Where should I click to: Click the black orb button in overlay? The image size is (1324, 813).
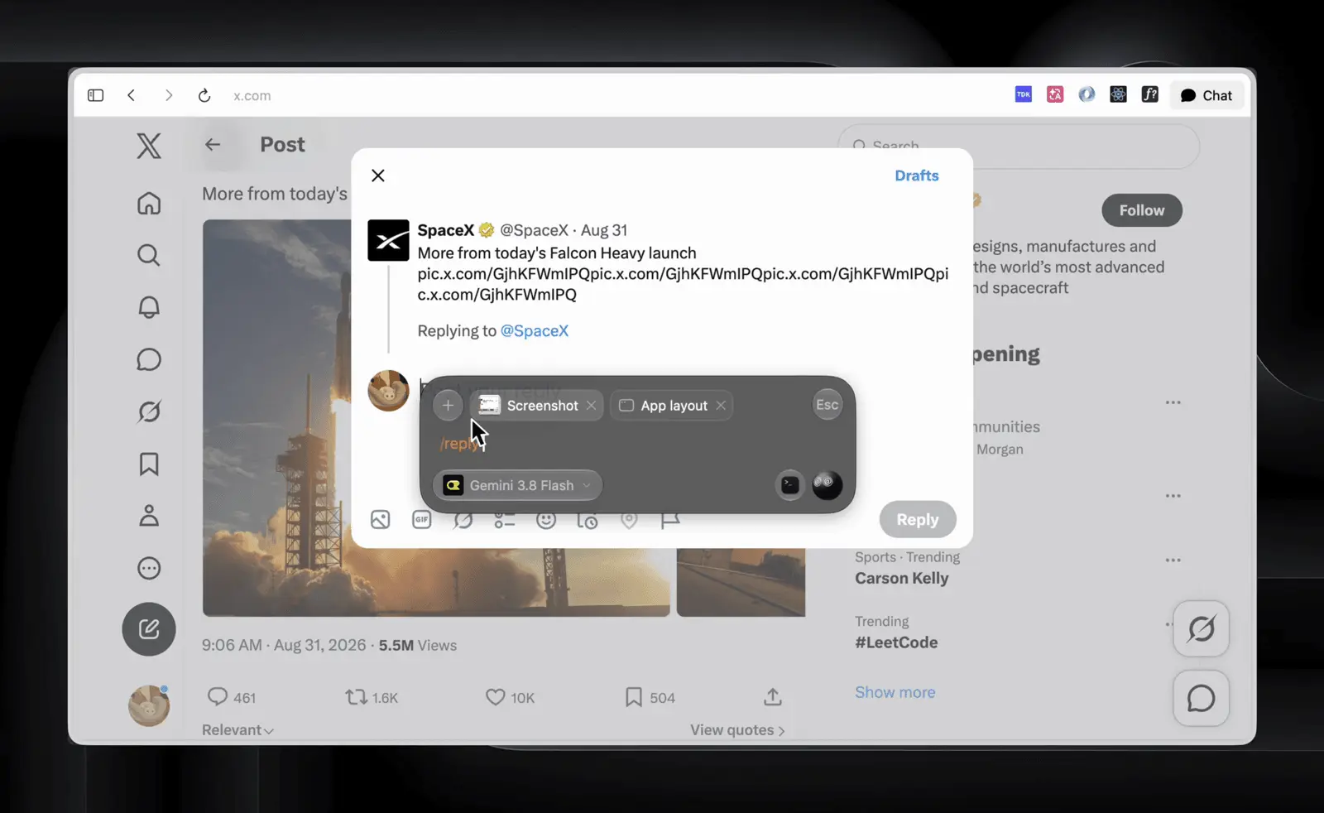[x=827, y=485]
